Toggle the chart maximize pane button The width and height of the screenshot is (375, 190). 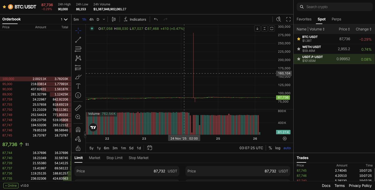272,28
